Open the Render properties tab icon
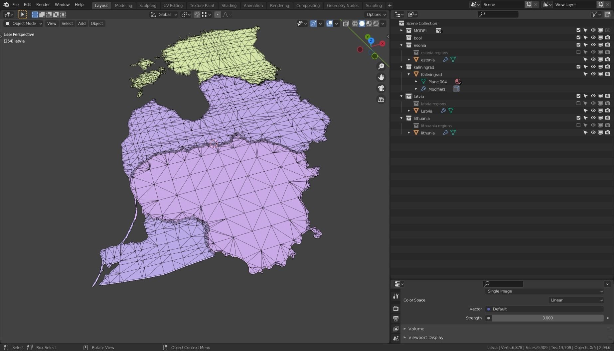Screen dimensions: 614x351 tap(396, 308)
